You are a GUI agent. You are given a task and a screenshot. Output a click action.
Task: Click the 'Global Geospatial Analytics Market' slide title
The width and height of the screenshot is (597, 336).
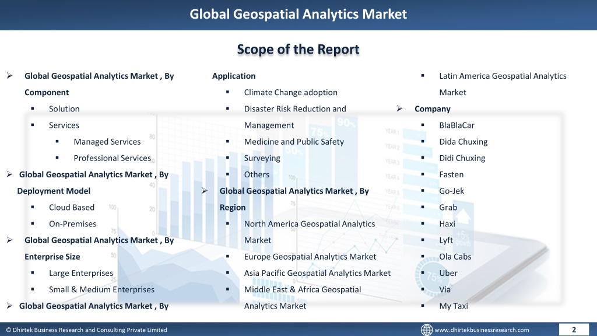coord(298,14)
